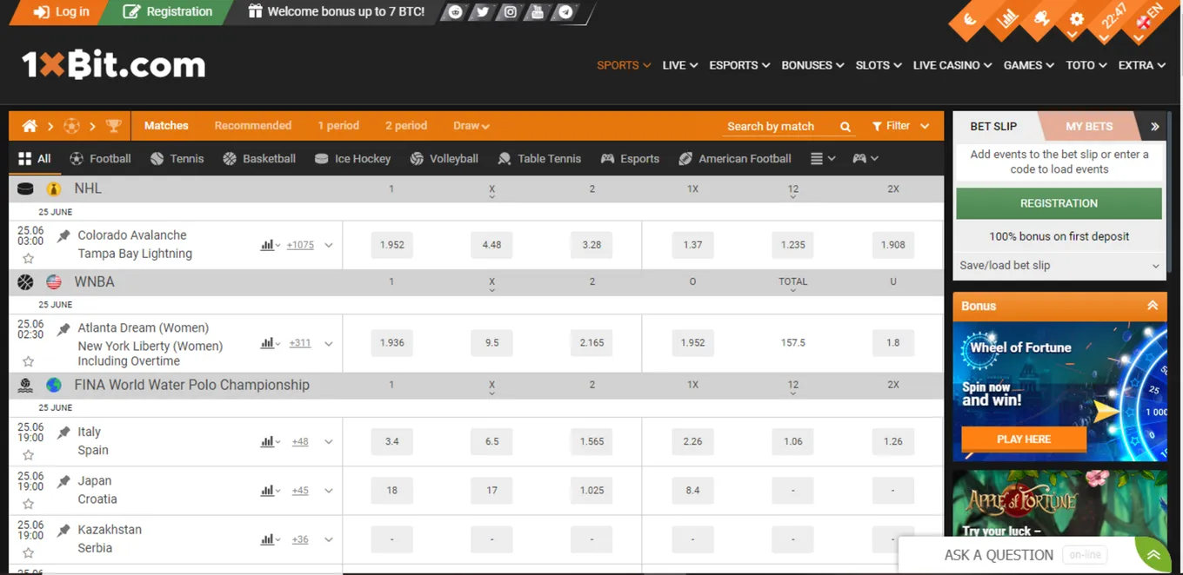Click the trophy breadcrumb icon
1183x575 pixels.
click(113, 126)
